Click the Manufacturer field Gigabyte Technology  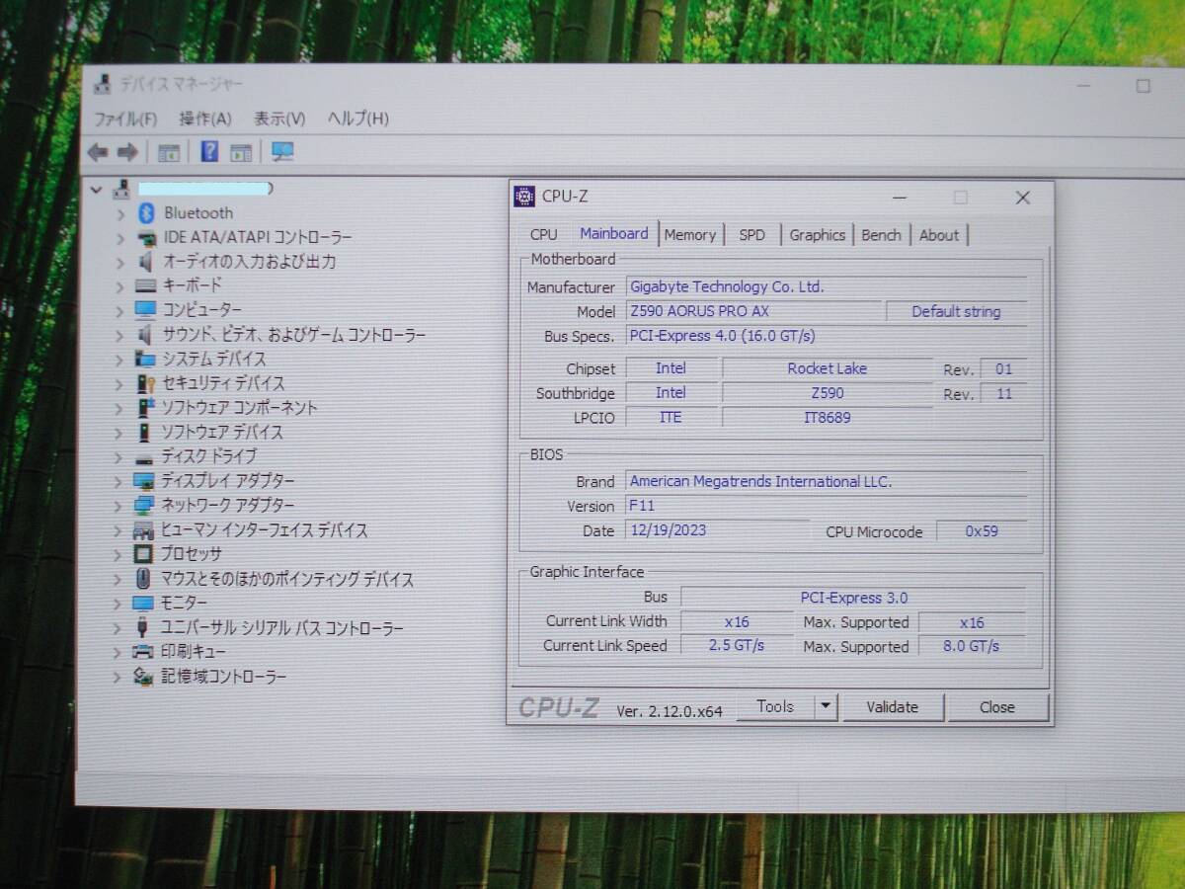(x=826, y=286)
